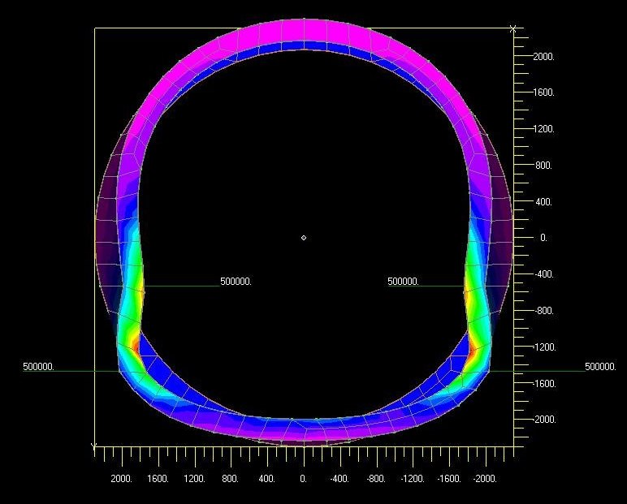The height and width of the screenshot is (504, 627).
Task: Select vertical axis label 800.
Action: pyautogui.click(x=543, y=165)
